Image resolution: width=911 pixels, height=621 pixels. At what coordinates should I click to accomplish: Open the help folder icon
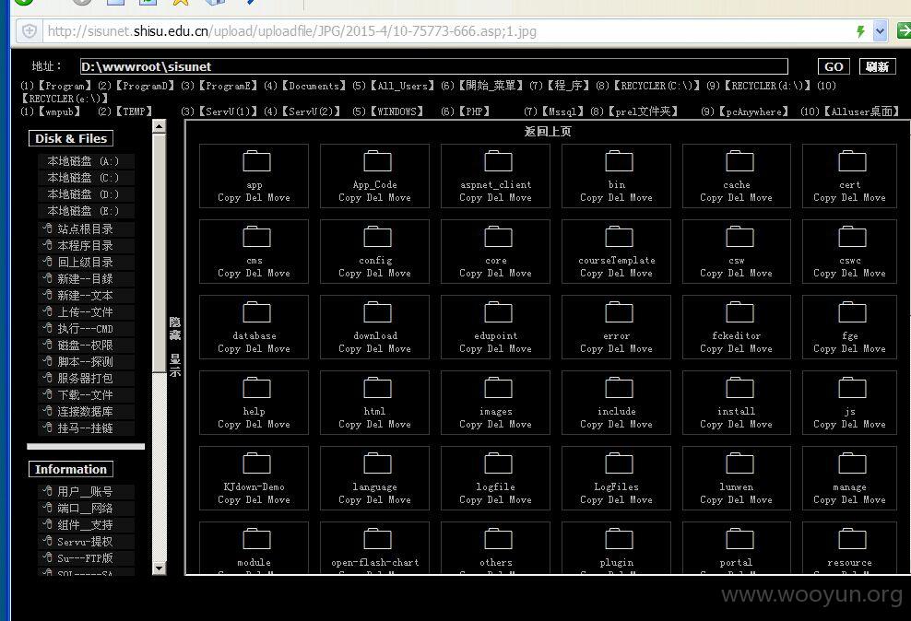click(257, 387)
